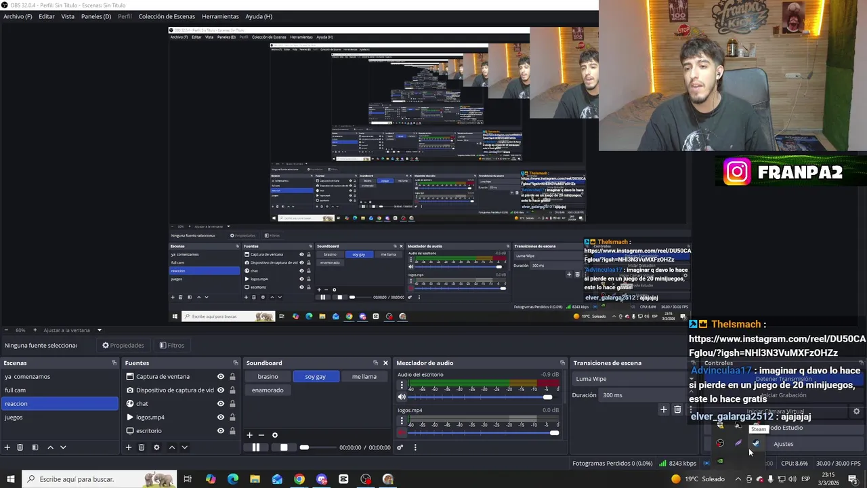Open scene filters icon in the Escenas toolbar
The image size is (867, 488).
[35, 447]
